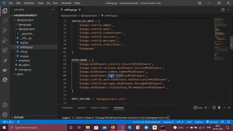Click the Windows Start button

tap(4, 127)
